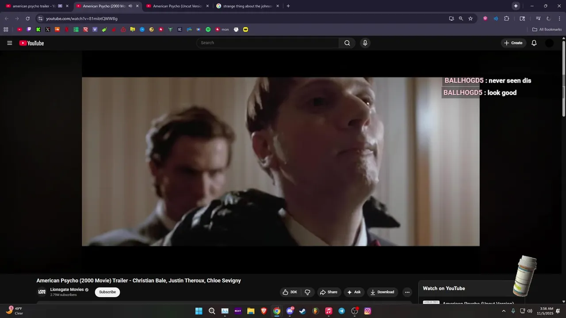Click the Ask button below the video
566x318 pixels.
[354, 292]
